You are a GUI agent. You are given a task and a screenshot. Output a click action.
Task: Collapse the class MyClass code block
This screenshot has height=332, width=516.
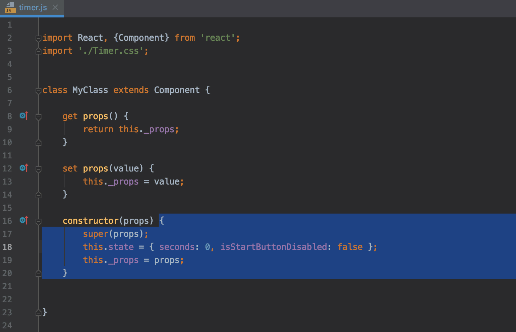38,90
